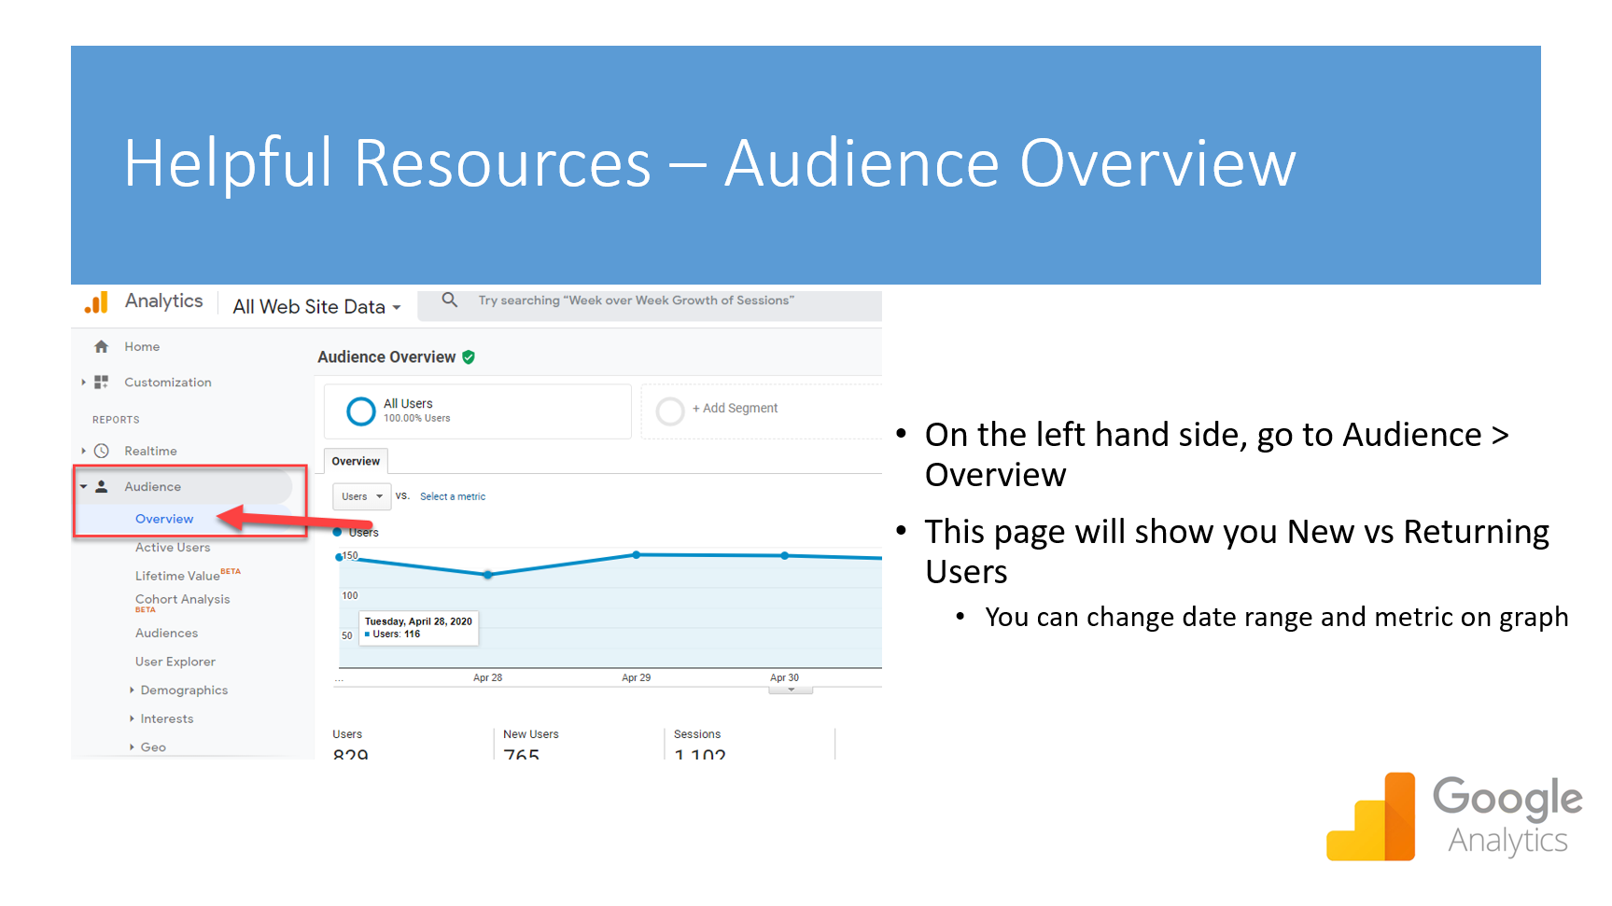Viewport: 1612px width, 906px height.
Task: Enable the Add Segment circle selector
Action: coord(670,411)
